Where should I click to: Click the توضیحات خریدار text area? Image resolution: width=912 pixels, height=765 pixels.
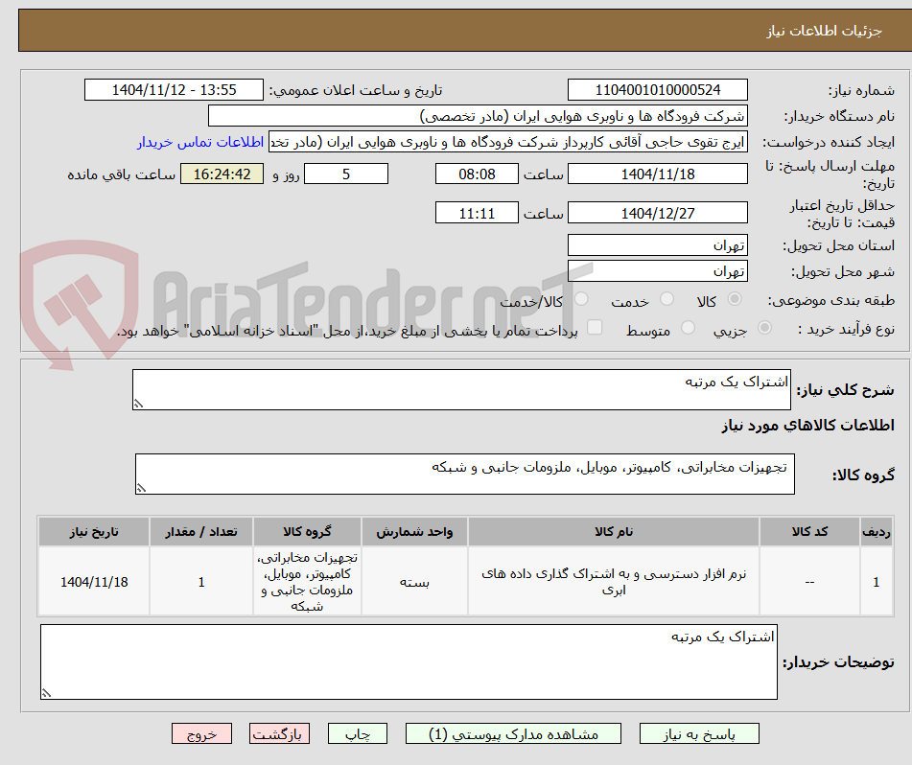[409, 662]
